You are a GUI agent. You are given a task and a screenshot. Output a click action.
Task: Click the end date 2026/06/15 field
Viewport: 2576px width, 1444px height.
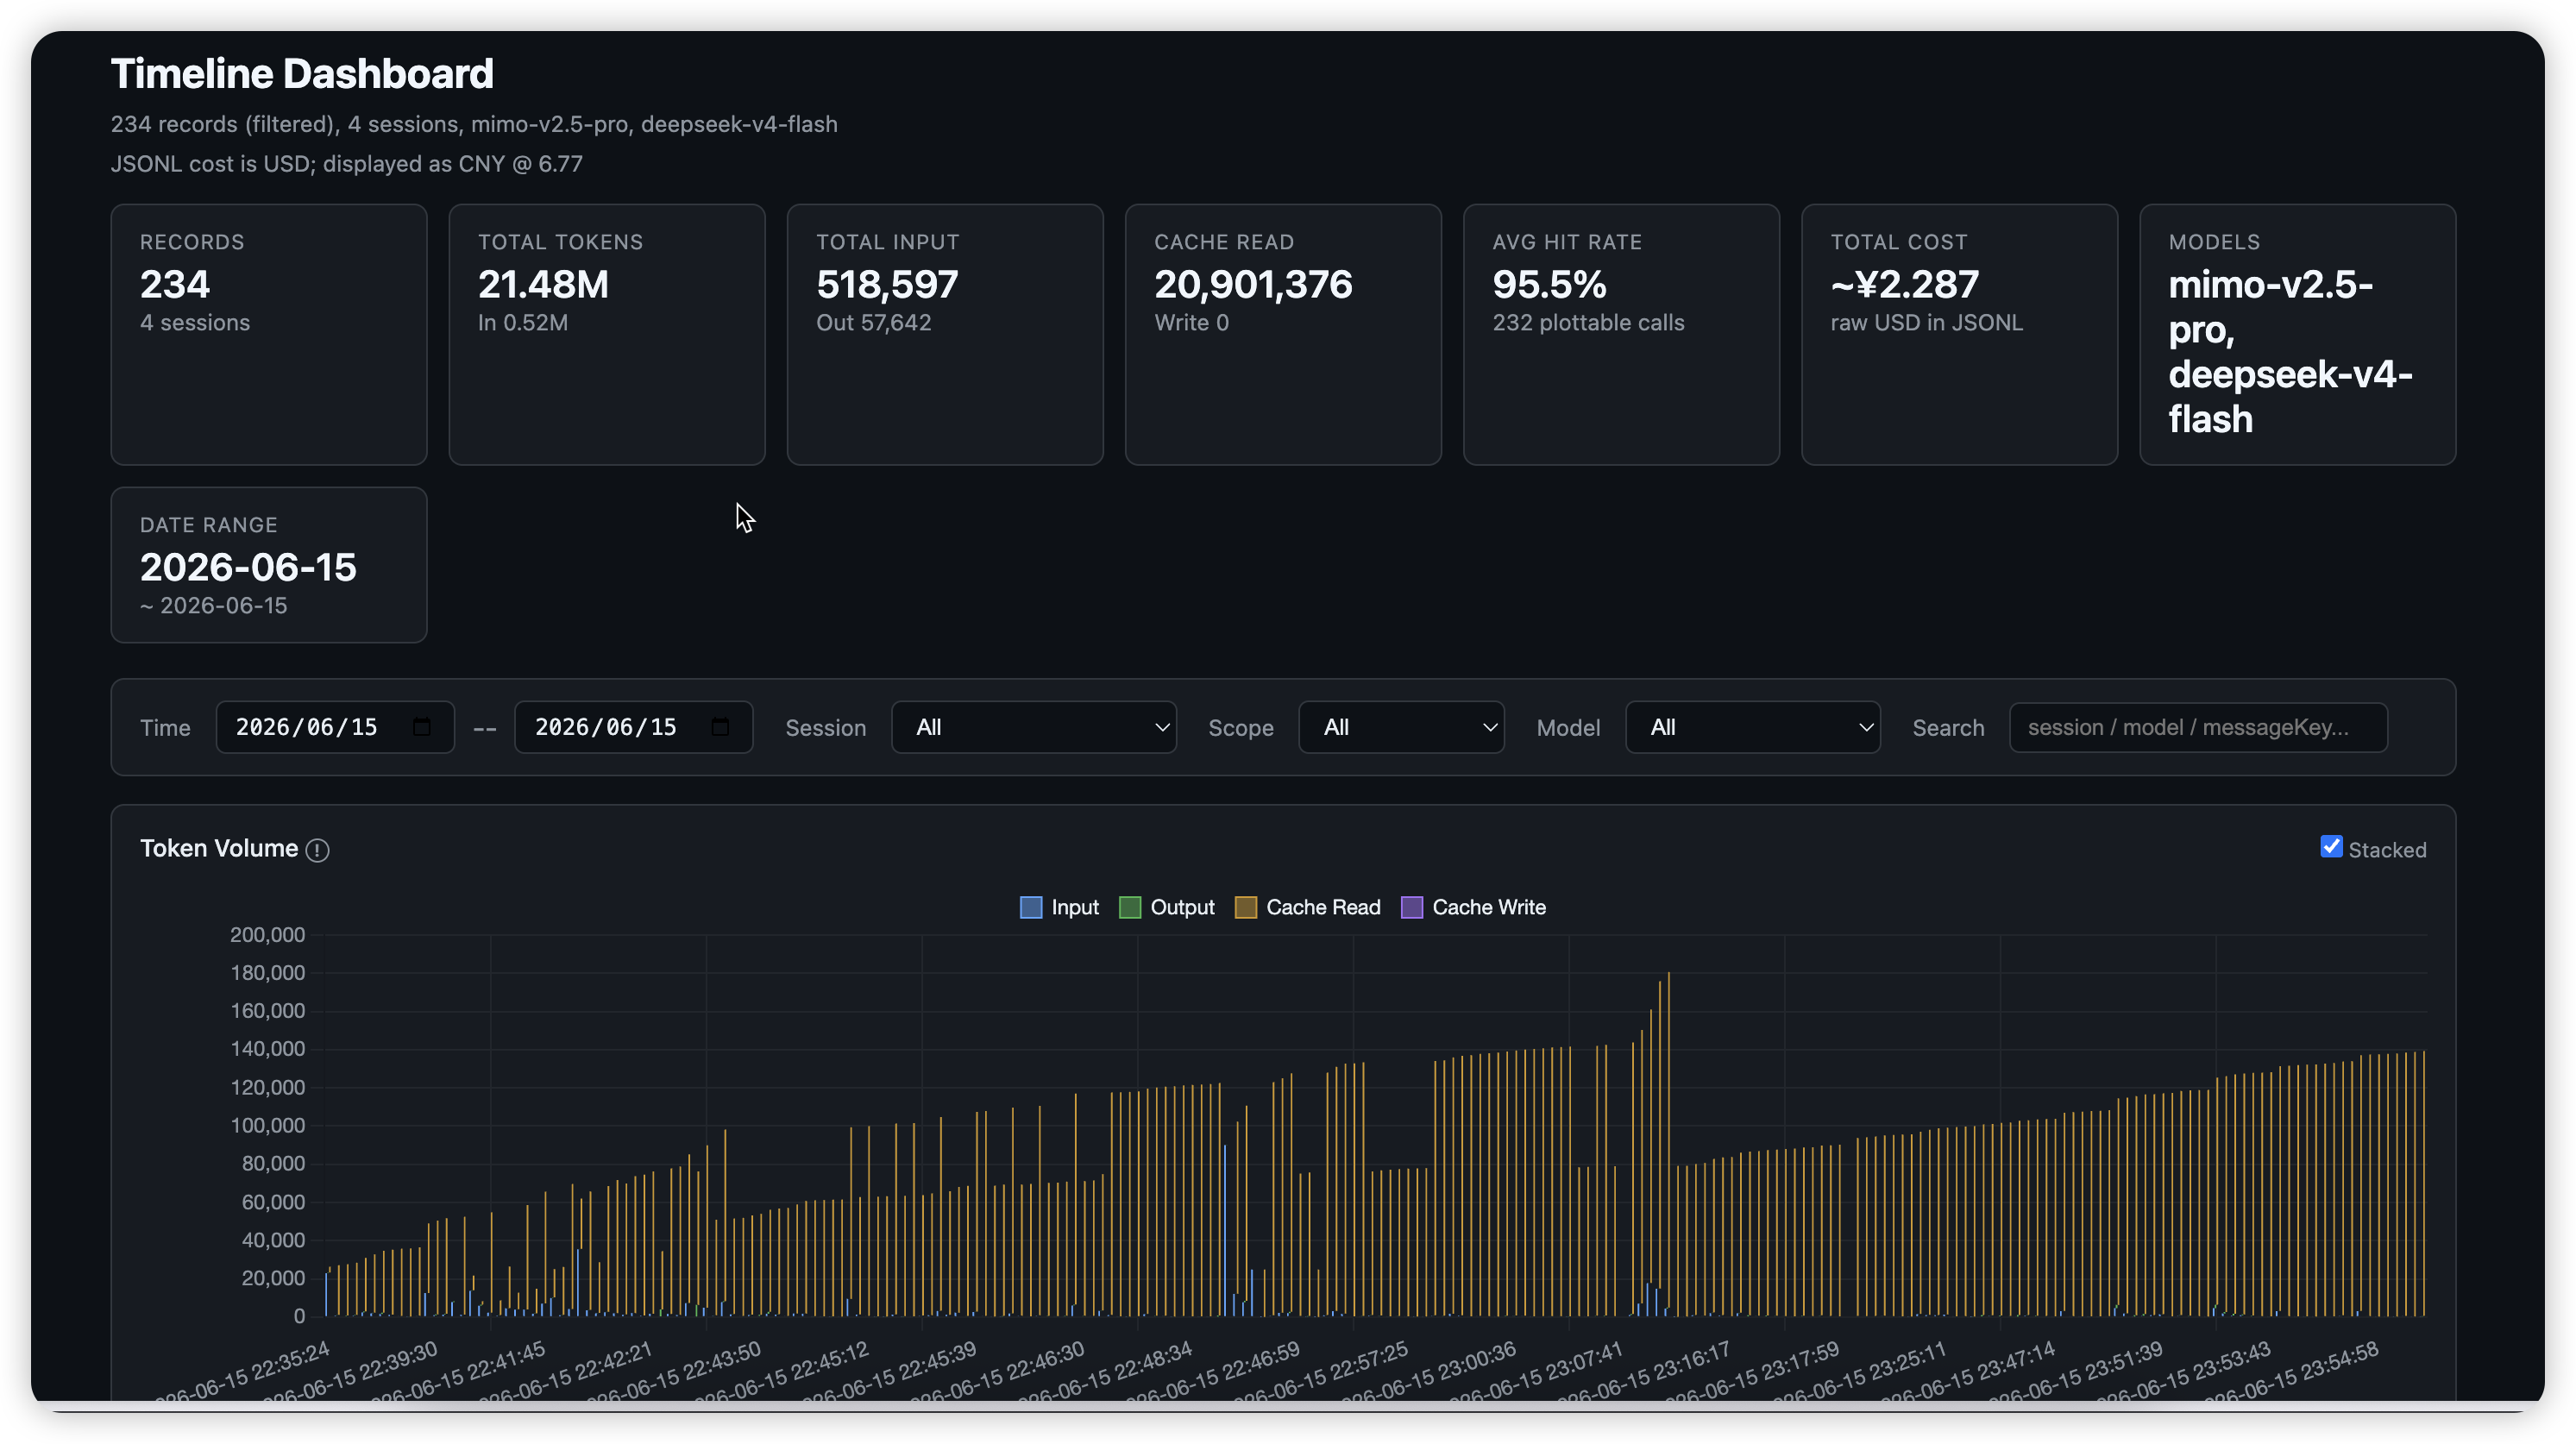pyautogui.click(x=633, y=727)
